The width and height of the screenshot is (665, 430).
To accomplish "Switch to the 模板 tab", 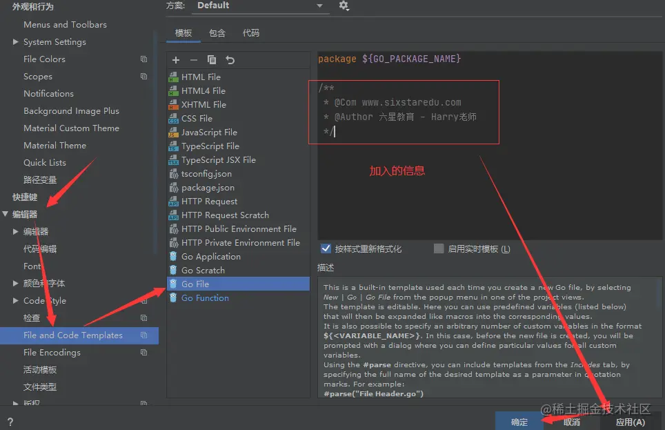I will [183, 33].
